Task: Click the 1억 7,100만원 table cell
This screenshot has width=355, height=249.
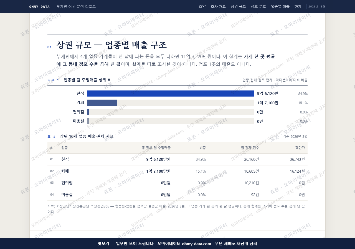Action: click(x=158, y=171)
